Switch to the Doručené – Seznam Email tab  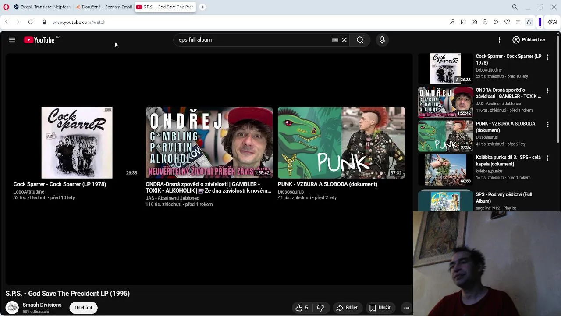click(103, 7)
